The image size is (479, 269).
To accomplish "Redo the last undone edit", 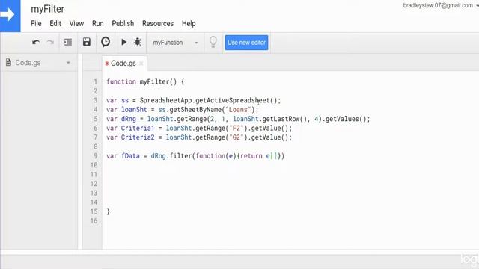I will coord(50,43).
